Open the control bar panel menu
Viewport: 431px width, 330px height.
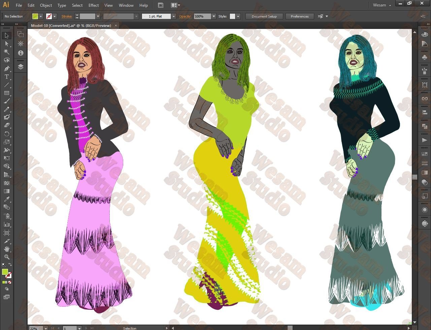(x=423, y=16)
